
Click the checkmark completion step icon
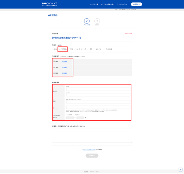pos(97,21)
